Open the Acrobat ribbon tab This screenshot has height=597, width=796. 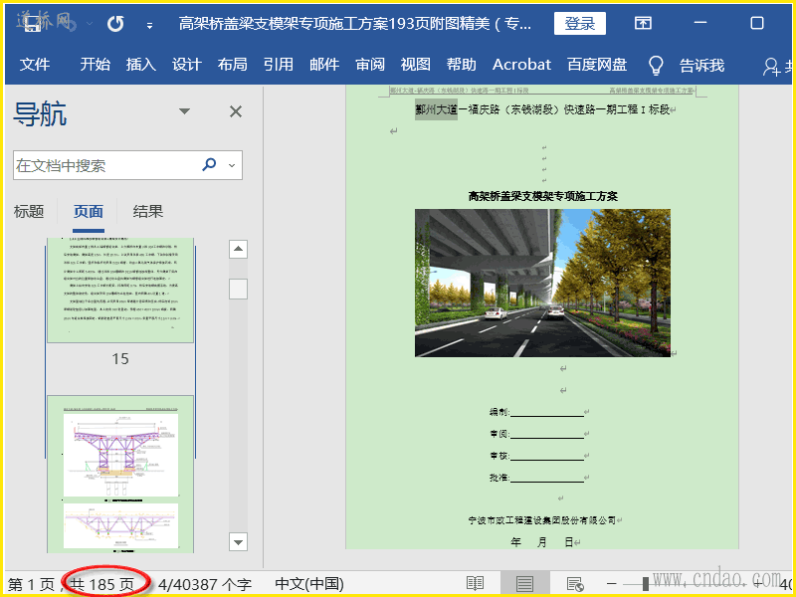point(521,65)
